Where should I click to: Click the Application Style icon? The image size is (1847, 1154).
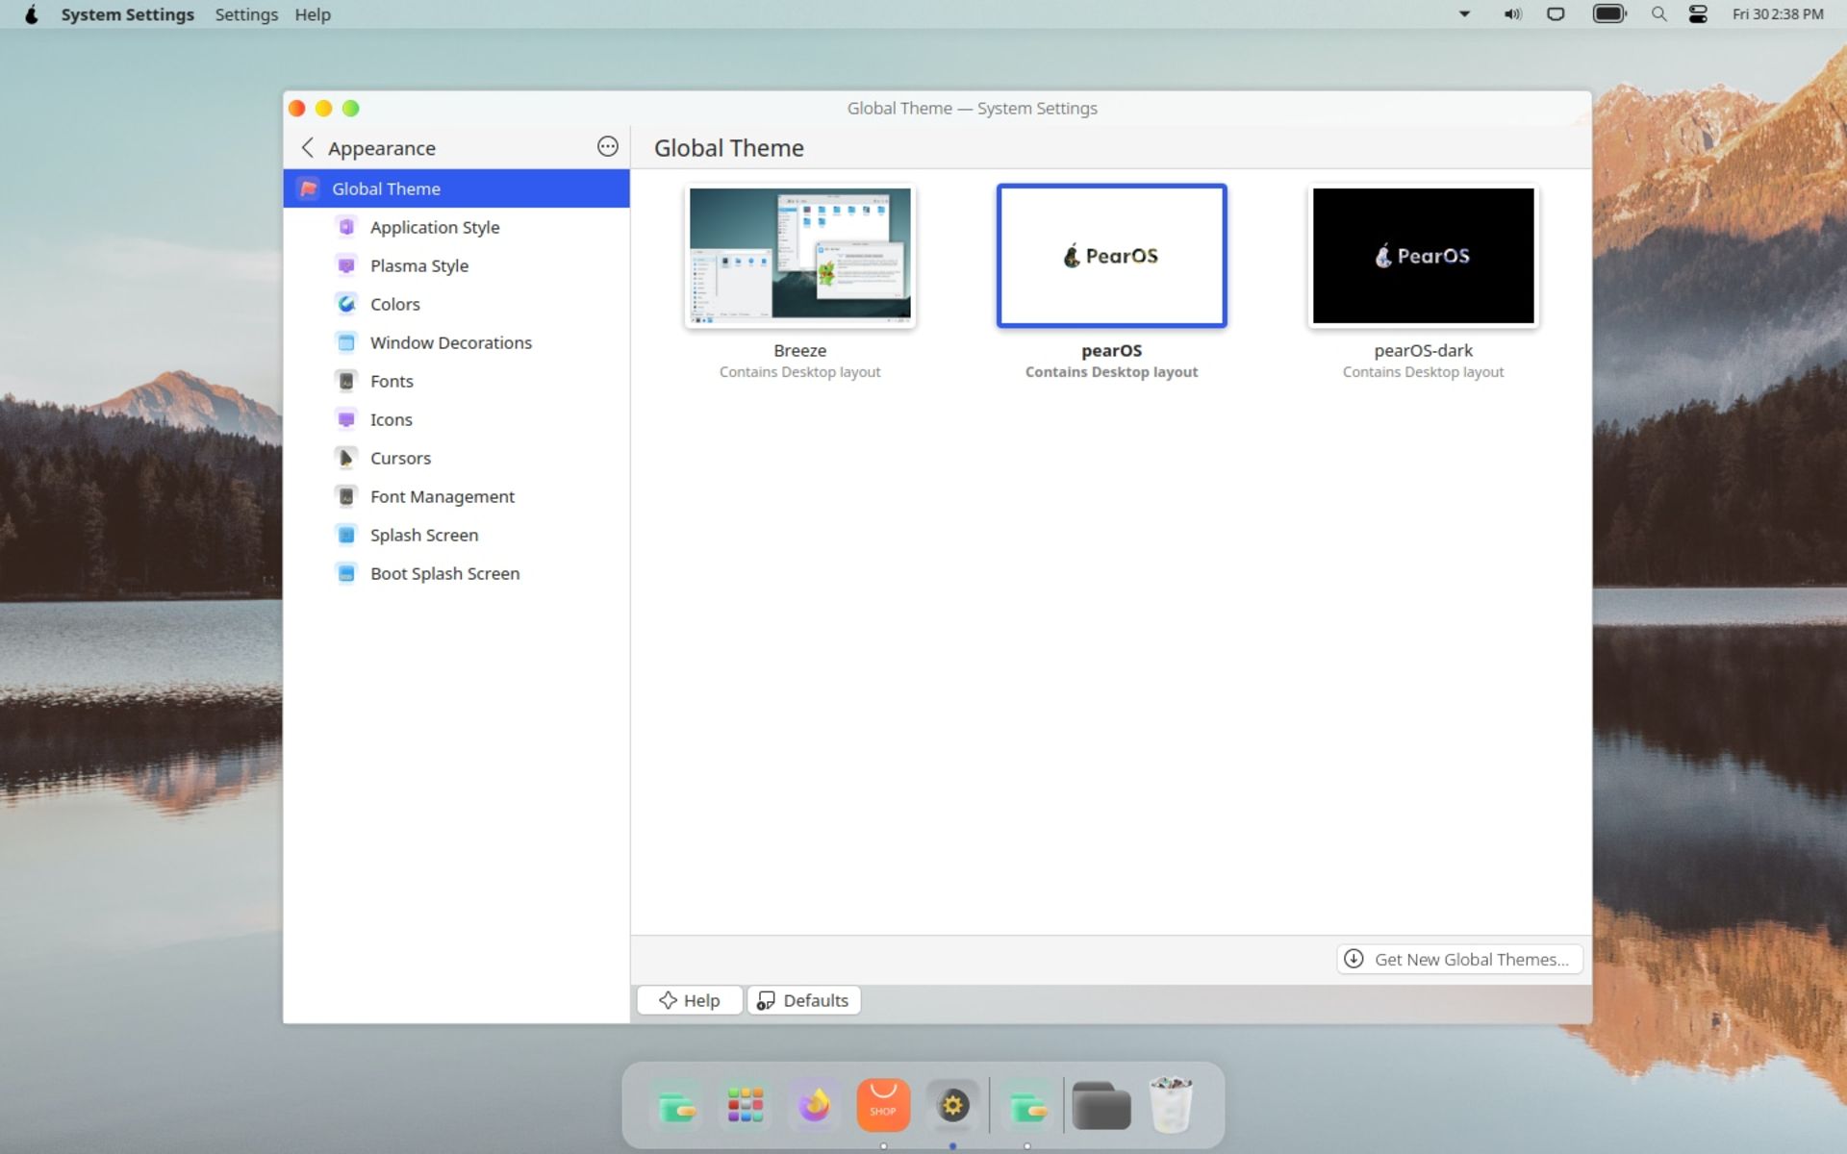(x=346, y=227)
